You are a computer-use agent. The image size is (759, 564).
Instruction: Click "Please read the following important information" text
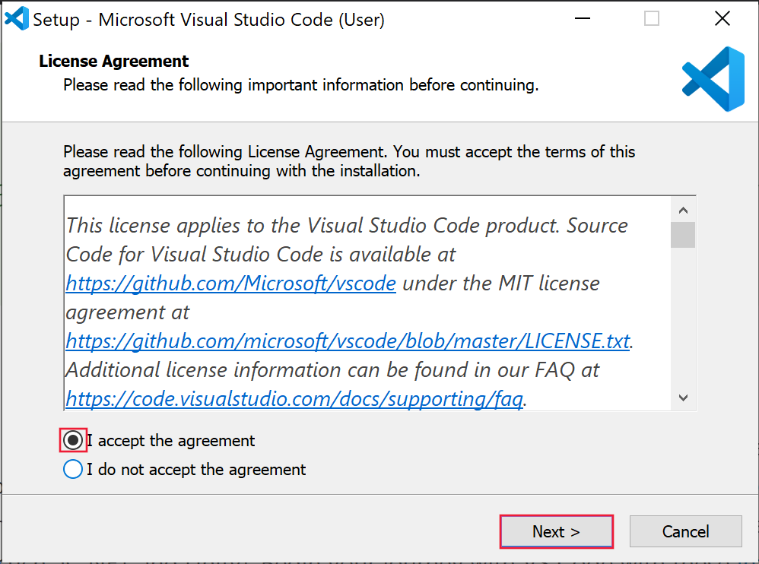coord(300,85)
